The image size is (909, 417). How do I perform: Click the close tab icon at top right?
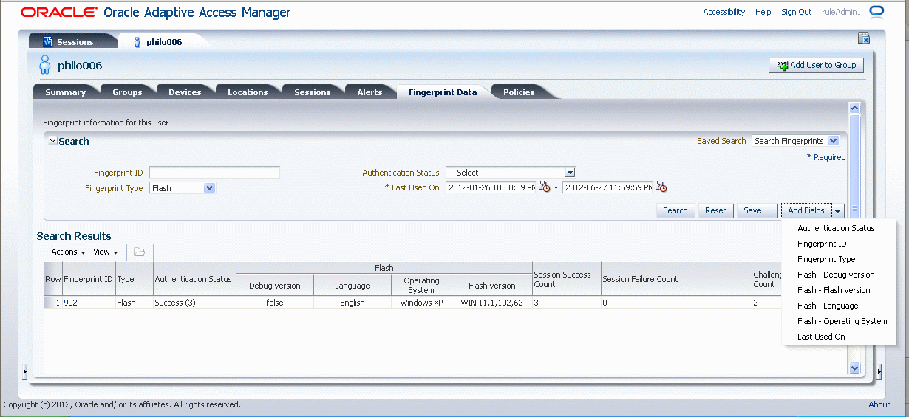pos(863,38)
